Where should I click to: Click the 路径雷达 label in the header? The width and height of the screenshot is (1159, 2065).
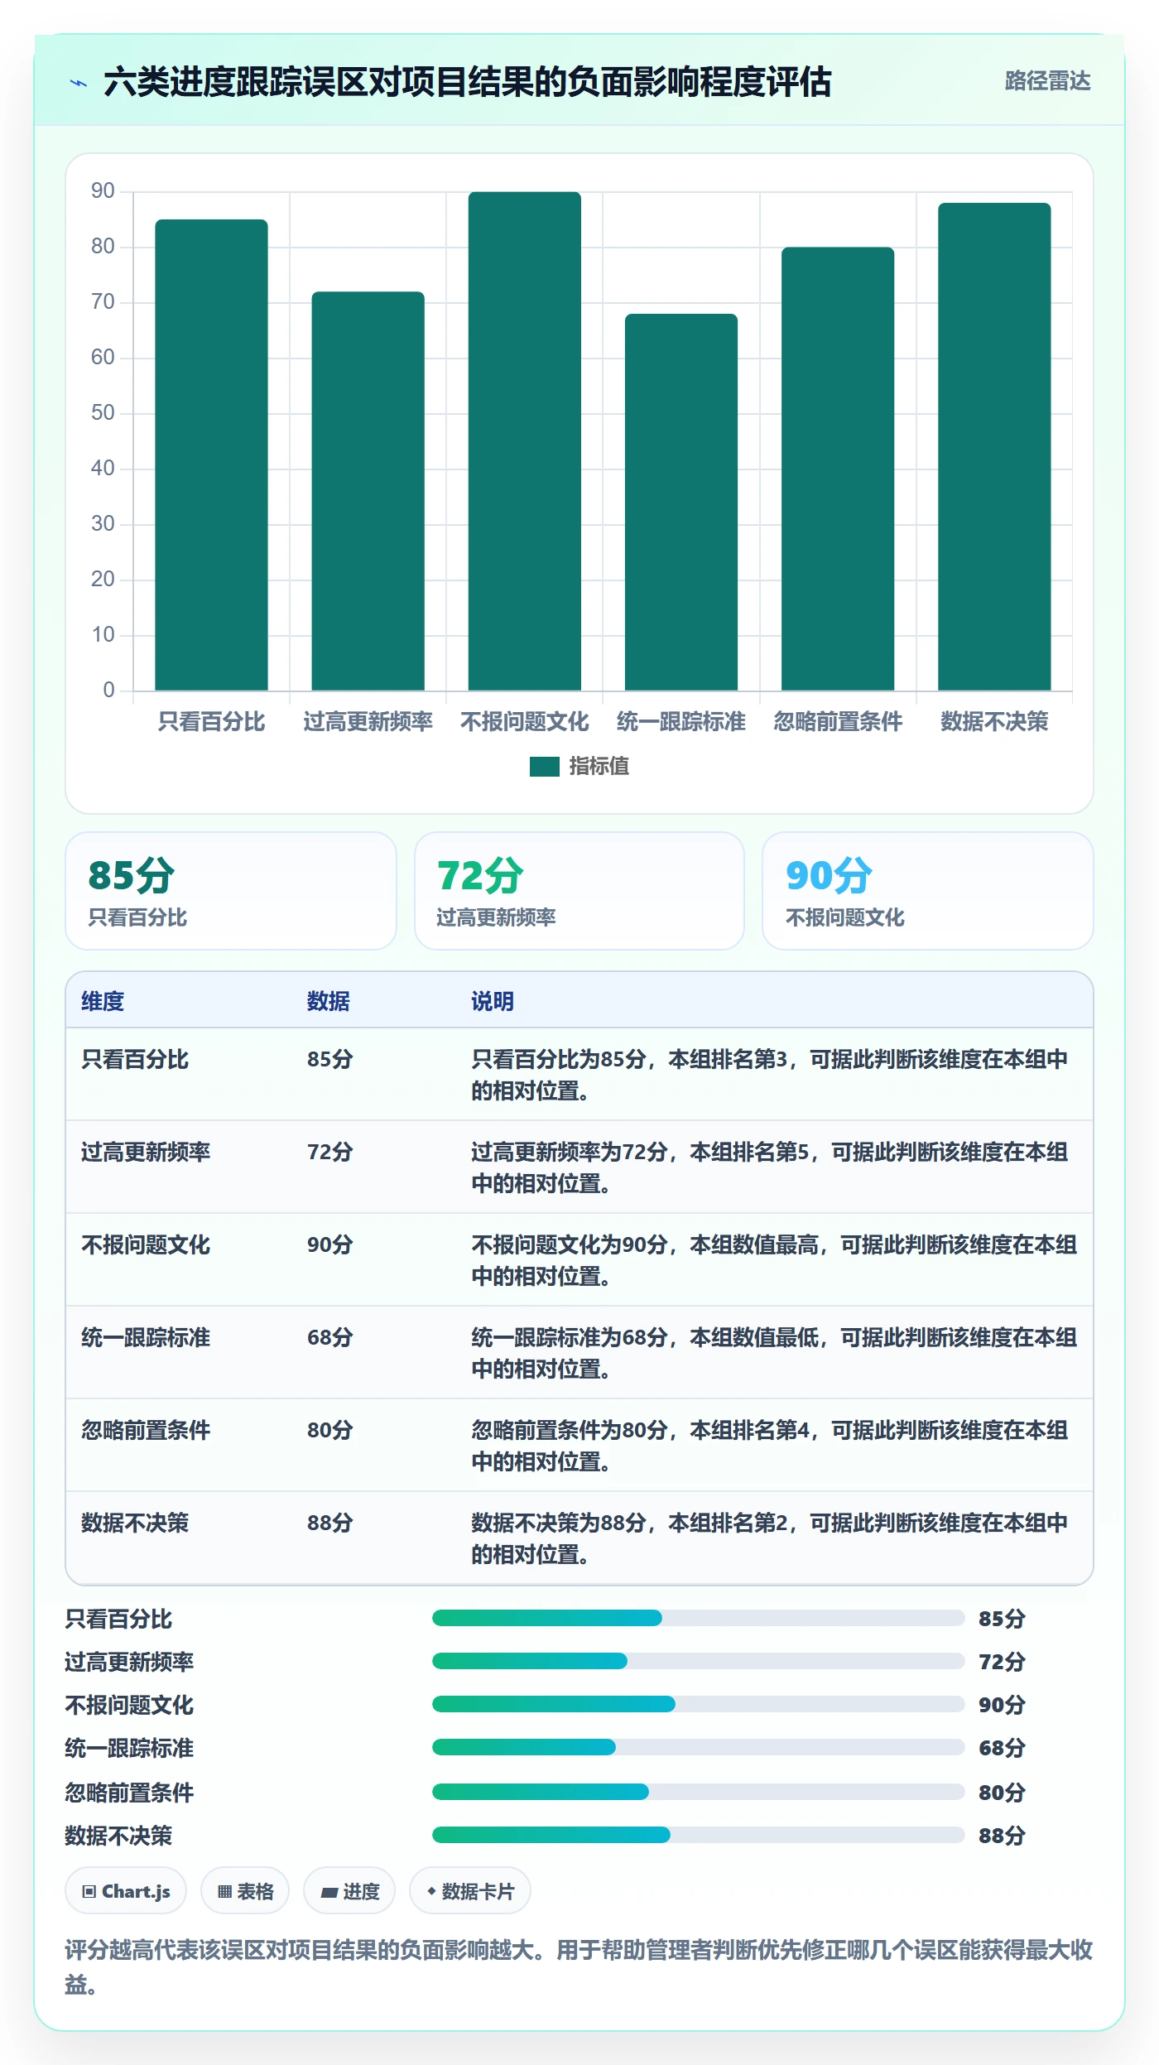1047,81
